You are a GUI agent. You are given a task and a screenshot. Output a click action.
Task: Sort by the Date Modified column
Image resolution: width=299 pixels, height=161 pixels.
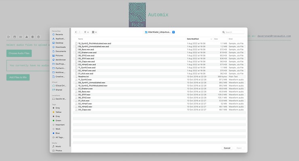(x=199, y=39)
